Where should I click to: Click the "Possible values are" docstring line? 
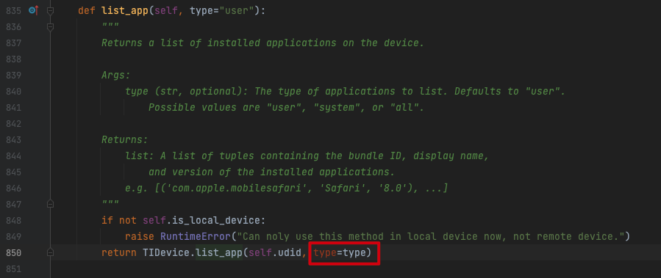(286, 107)
